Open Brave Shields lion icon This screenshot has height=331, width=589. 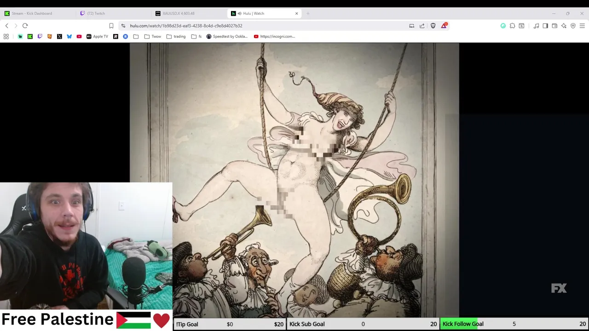click(x=433, y=26)
